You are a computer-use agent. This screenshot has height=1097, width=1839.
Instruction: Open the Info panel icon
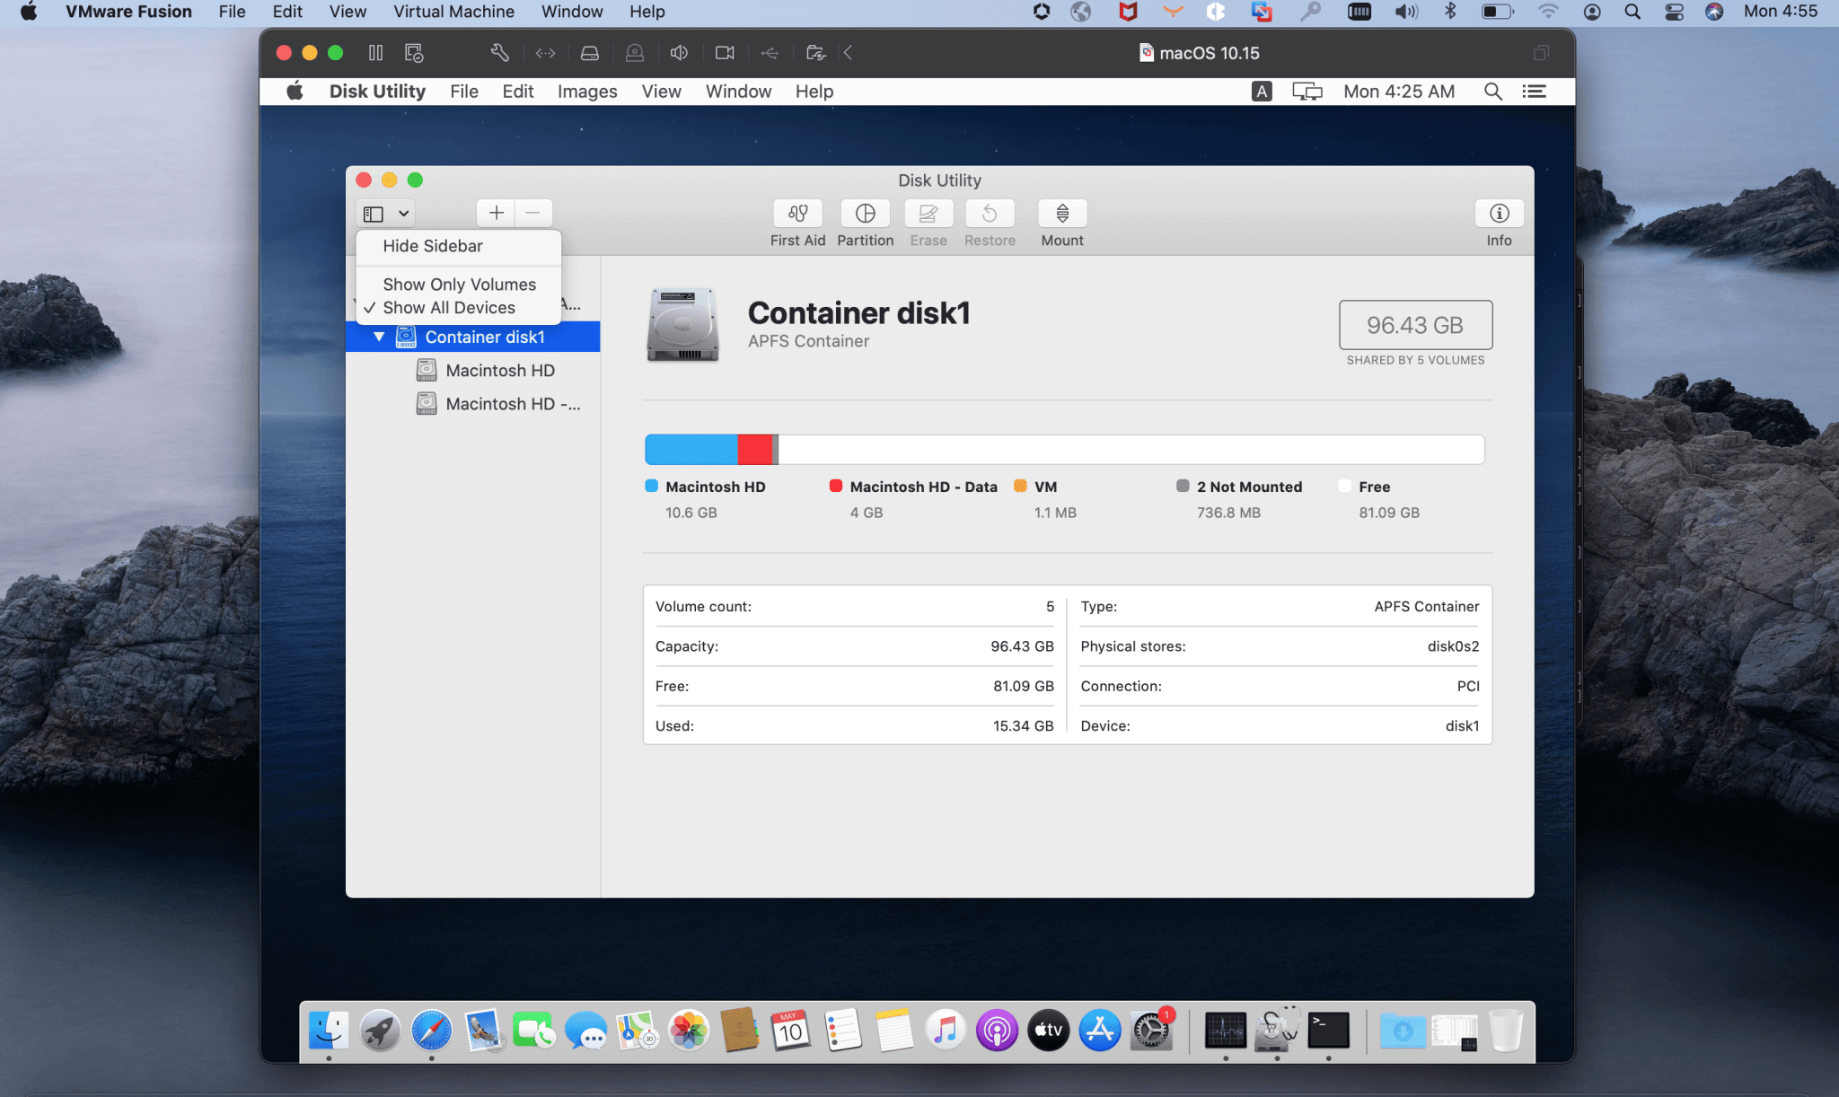point(1499,214)
